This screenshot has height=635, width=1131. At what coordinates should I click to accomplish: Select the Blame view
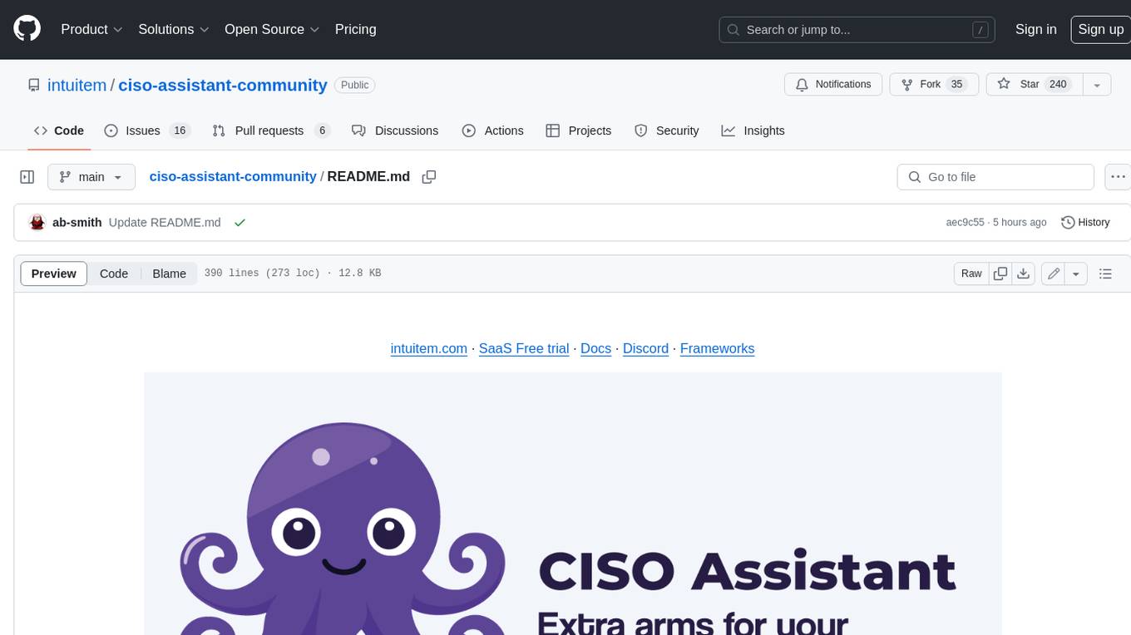169,273
